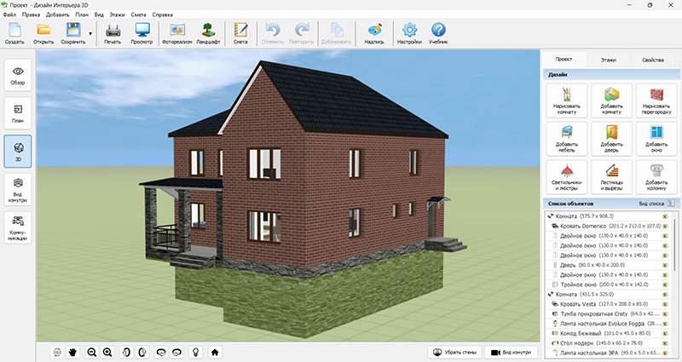Screen dimensions: 682x362
Task: Select the Тройное окно list row
Action: pos(607,284)
